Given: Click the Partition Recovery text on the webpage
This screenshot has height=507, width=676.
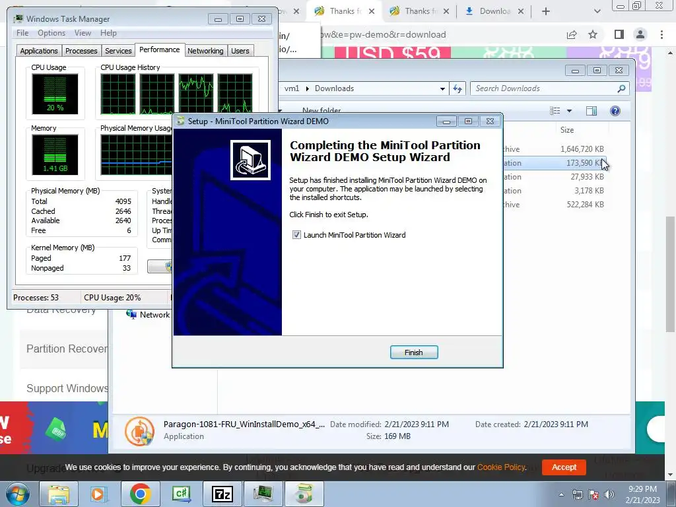Looking at the screenshot, I should click(67, 349).
